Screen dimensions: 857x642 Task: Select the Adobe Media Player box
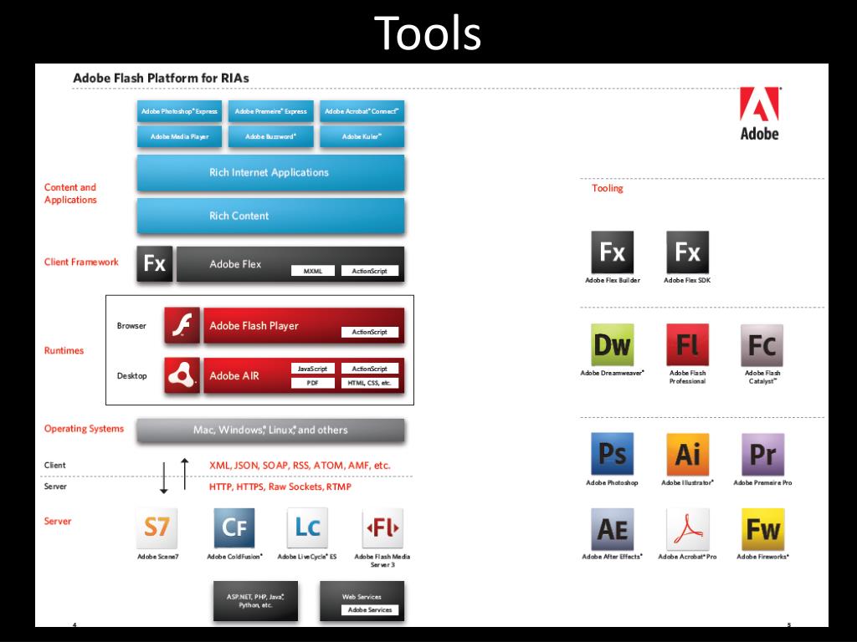click(x=179, y=136)
